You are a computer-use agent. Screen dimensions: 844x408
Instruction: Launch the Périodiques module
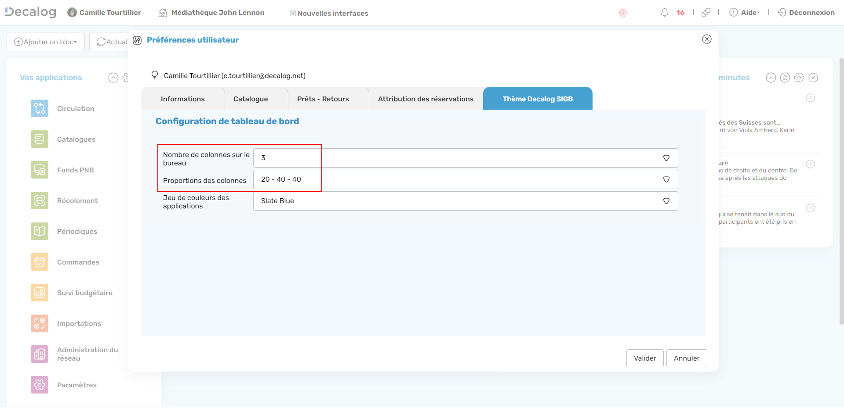[x=77, y=231]
